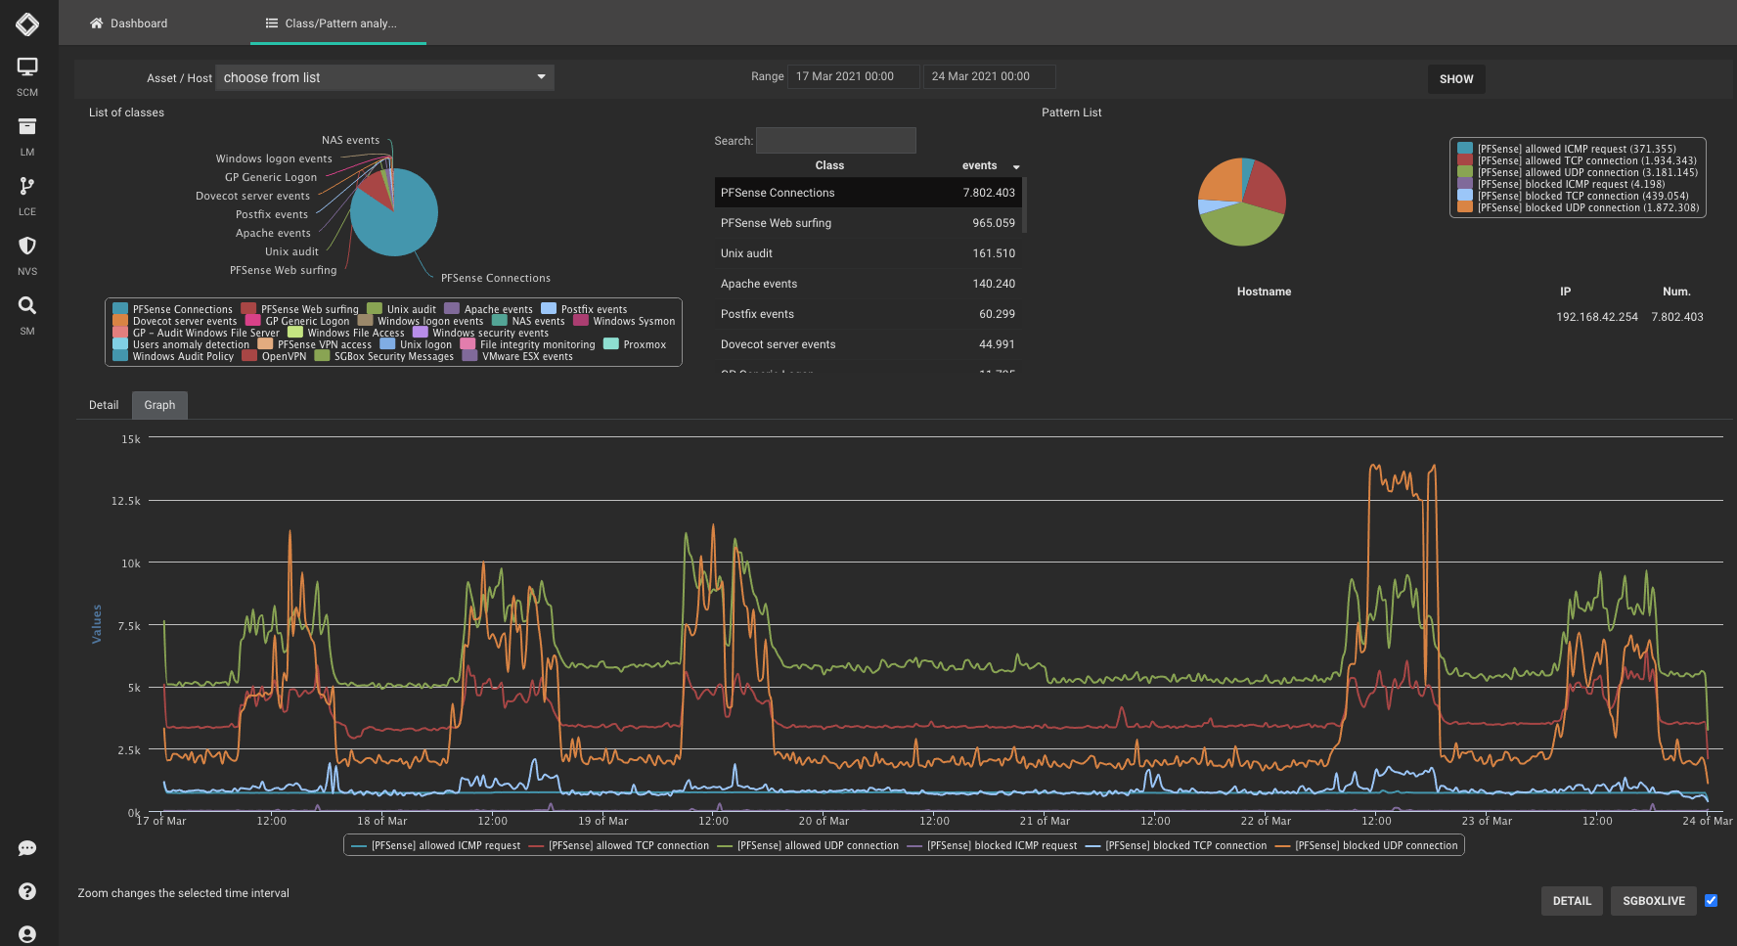Click the class Search input field
Image resolution: width=1737 pixels, height=946 pixels.
(x=835, y=141)
